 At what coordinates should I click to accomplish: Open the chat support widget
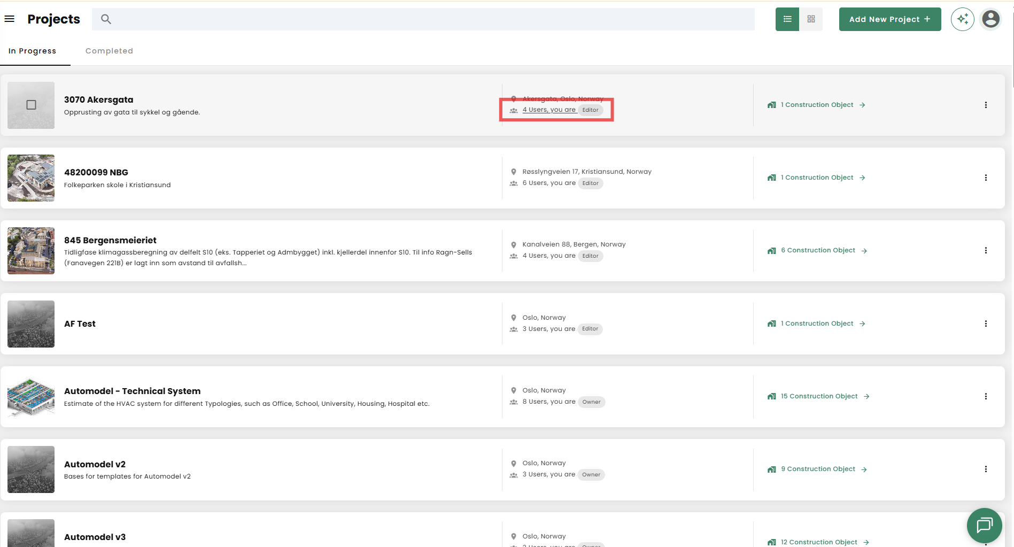pos(984,525)
